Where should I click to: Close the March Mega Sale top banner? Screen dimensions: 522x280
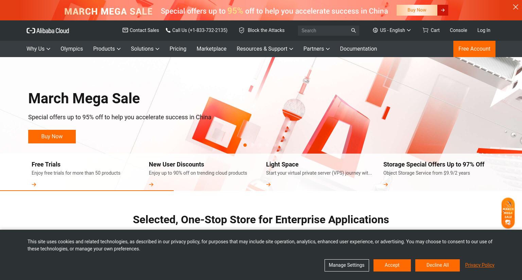(x=516, y=7)
